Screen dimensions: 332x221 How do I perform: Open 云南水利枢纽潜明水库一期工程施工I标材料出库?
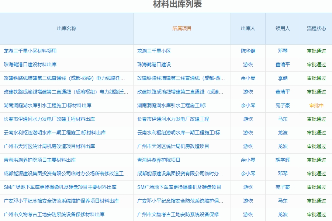click(55, 133)
